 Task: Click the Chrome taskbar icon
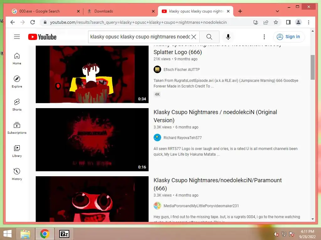click(x=45, y=234)
